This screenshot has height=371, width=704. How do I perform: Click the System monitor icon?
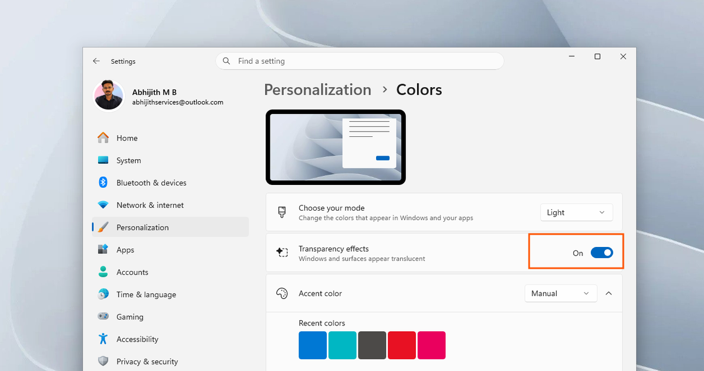(x=103, y=160)
